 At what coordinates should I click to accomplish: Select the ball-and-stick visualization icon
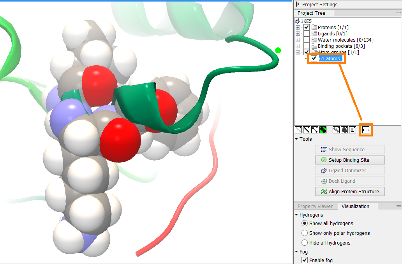pyautogui.click(x=315, y=130)
